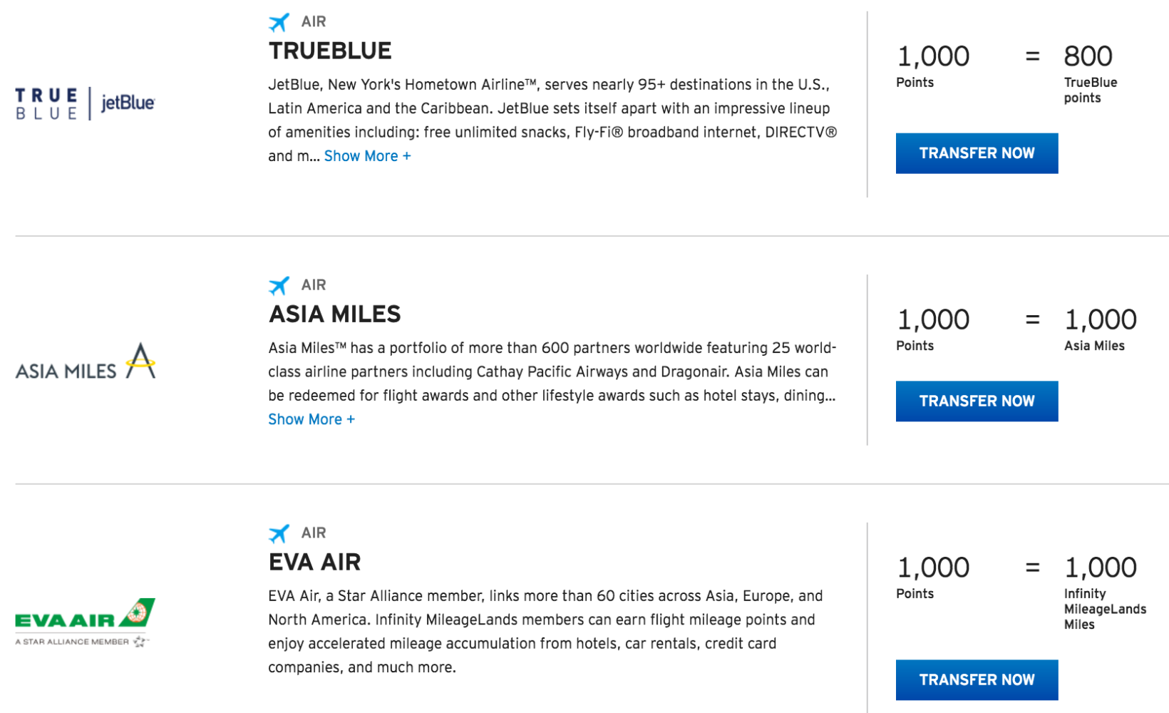Click the 800 TrueBlue points conversion value
Image resolution: width=1169 pixels, height=713 pixels.
point(1087,56)
